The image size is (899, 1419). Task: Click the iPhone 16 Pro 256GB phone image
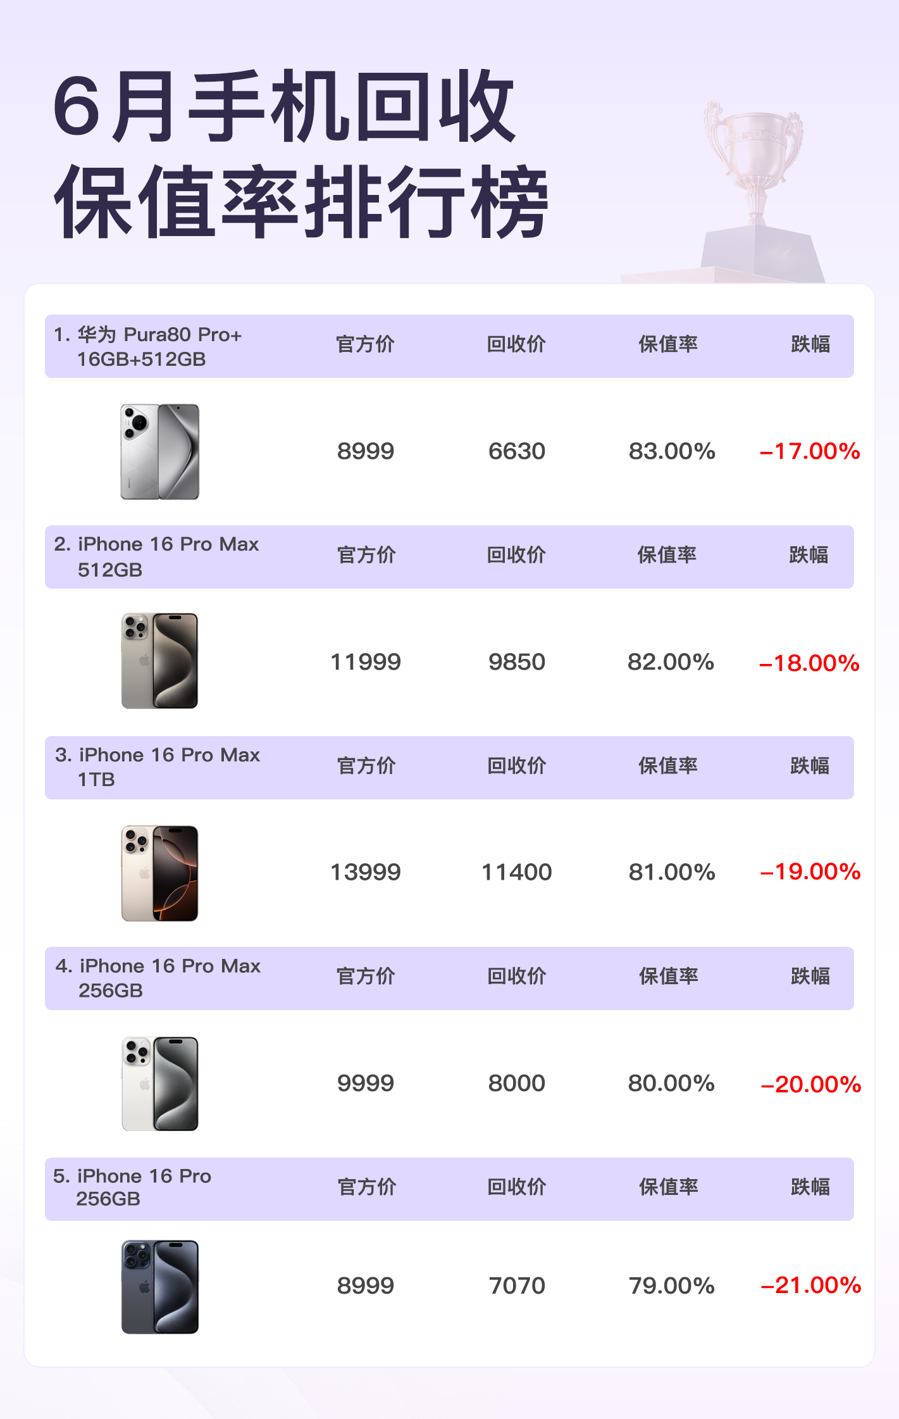point(160,1287)
